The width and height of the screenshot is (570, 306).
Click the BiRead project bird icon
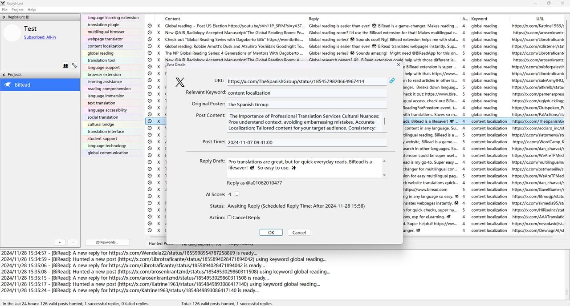8,85
